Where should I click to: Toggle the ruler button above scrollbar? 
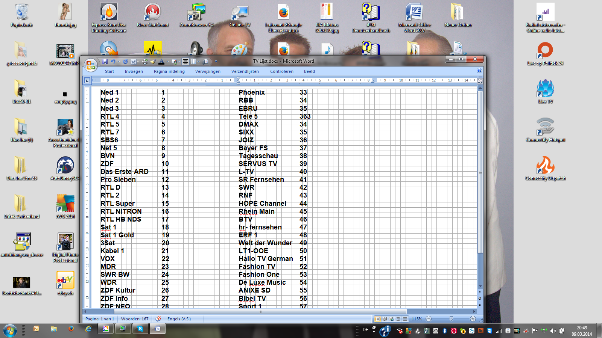[480, 81]
